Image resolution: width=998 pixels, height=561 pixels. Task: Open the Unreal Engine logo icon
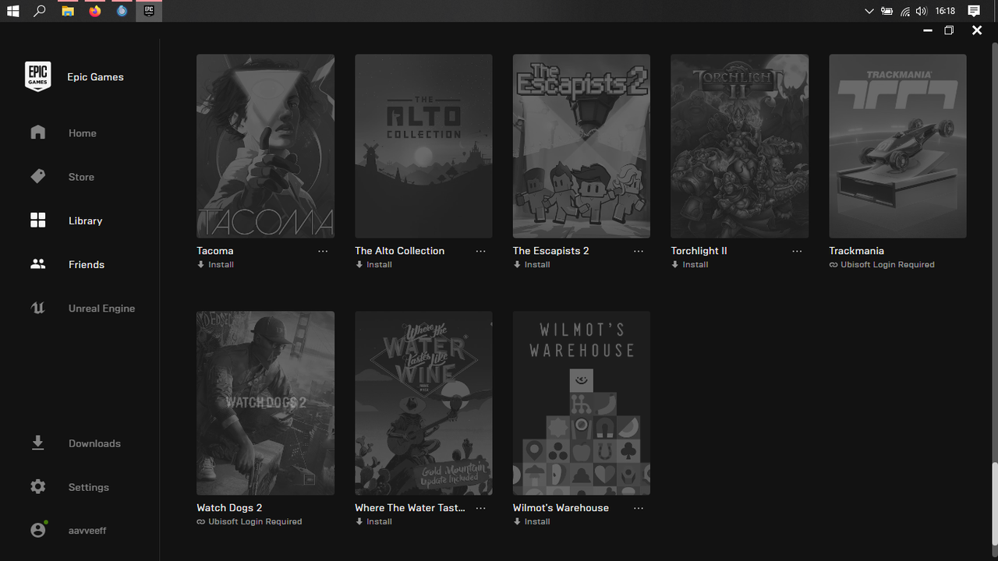[37, 308]
